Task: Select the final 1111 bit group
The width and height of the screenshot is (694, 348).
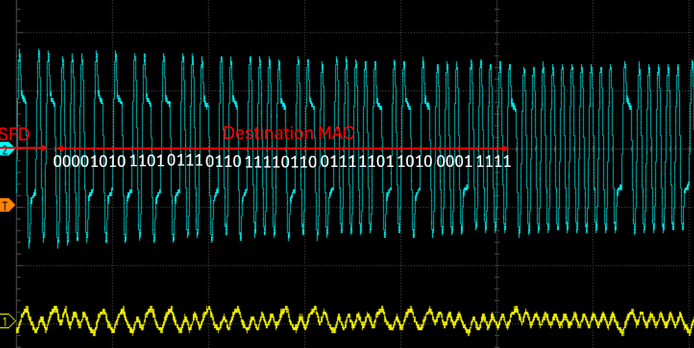Action: [493, 161]
